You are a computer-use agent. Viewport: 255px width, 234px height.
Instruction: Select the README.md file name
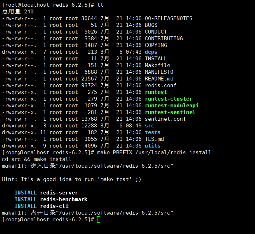click(x=159, y=79)
